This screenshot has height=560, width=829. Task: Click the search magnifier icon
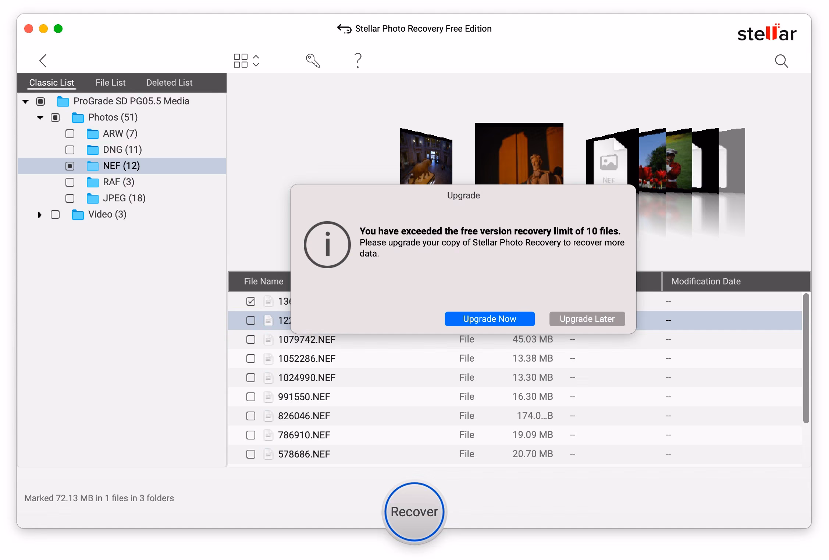point(781,61)
